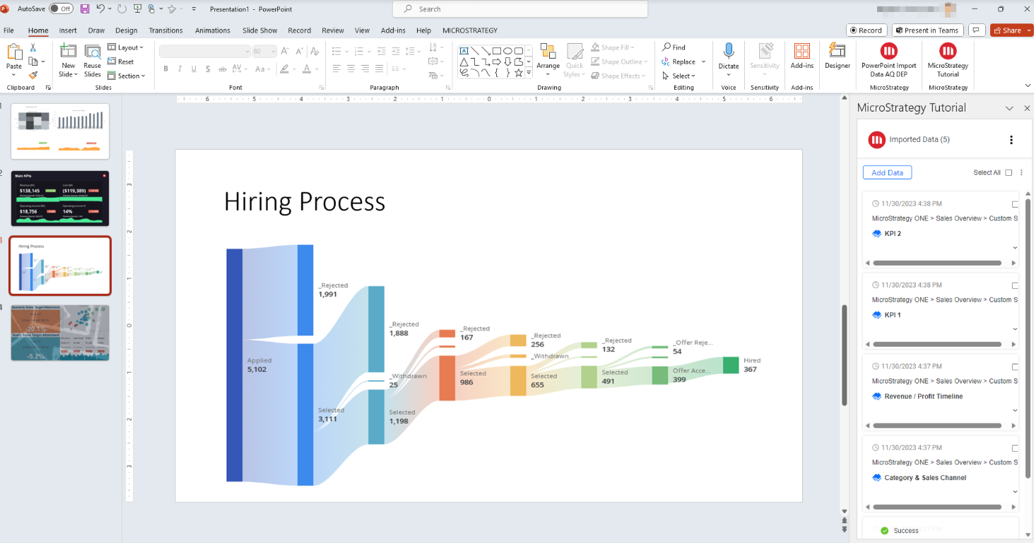This screenshot has height=543, width=1034.
Task: Check the Select All checkbox
Action: pyautogui.click(x=1008, y=172)
